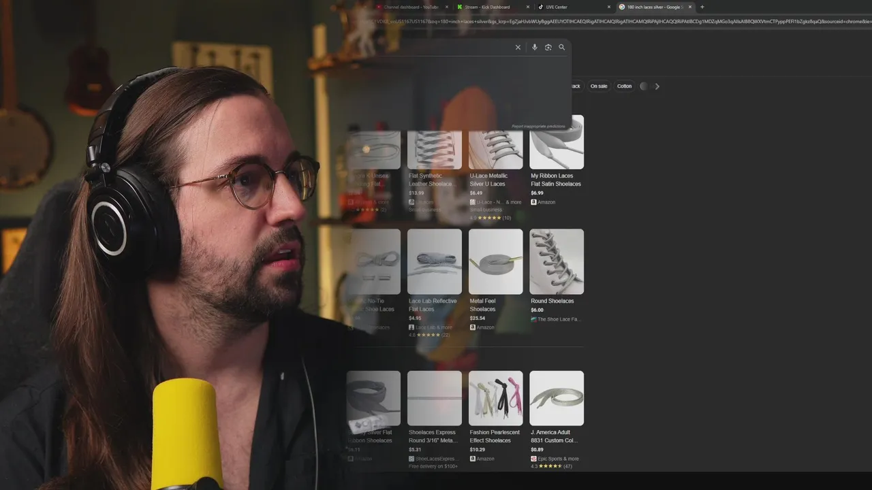Click Free delivery on $100+ text
The height and width of the screenshot is (490, 872).
click(x=433, y=467)
